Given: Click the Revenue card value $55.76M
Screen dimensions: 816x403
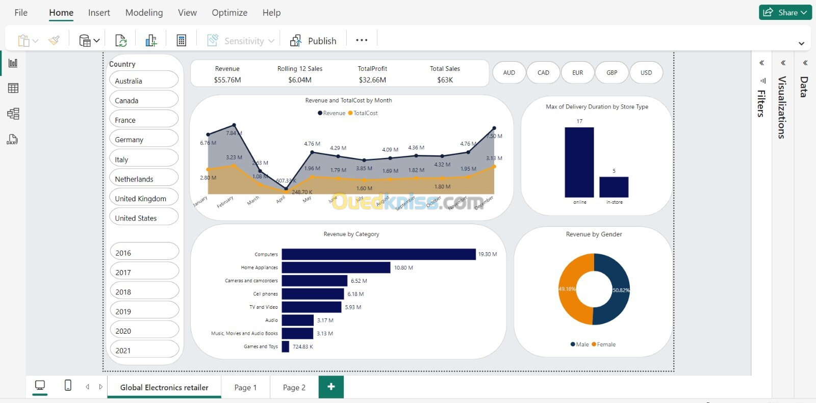Looking at the screenshot, I should tap(227, 80).
